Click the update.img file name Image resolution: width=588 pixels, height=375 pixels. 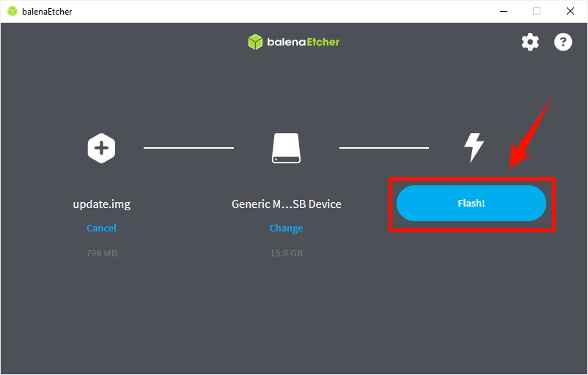[x=101, y=204]
